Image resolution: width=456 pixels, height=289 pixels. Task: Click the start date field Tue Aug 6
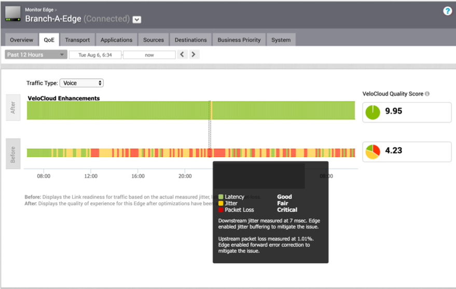click(x=95, y=55)
